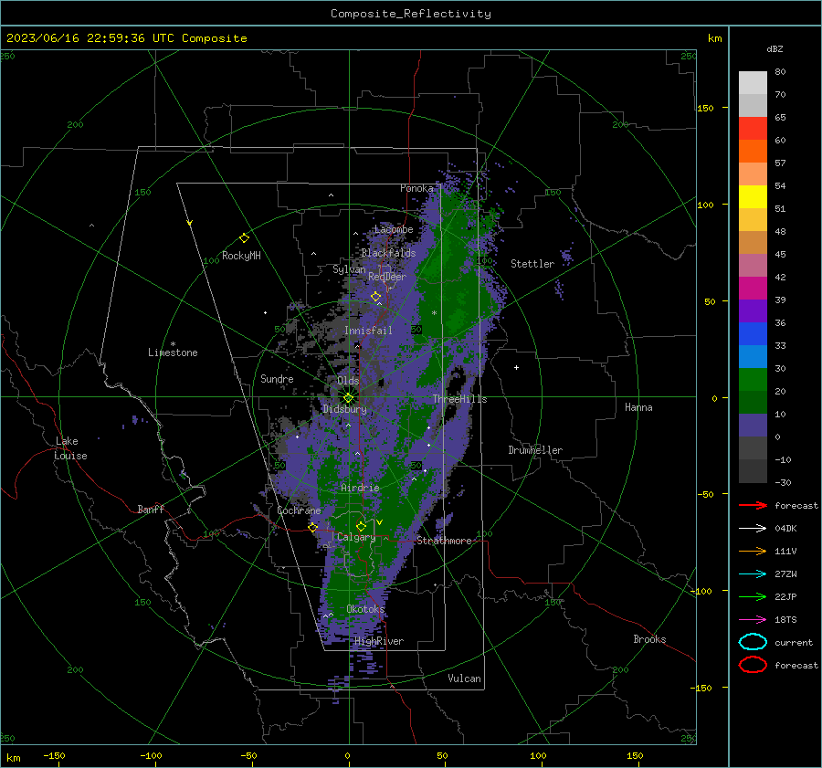Click the yellow diamond marker below Cochrane
Screen dimensions: 822x768
(x=313, y=528)
